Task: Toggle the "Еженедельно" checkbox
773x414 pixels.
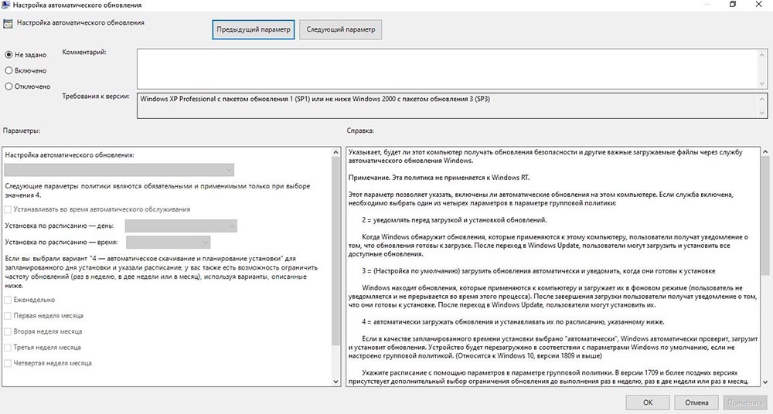Action: point(9,299)
